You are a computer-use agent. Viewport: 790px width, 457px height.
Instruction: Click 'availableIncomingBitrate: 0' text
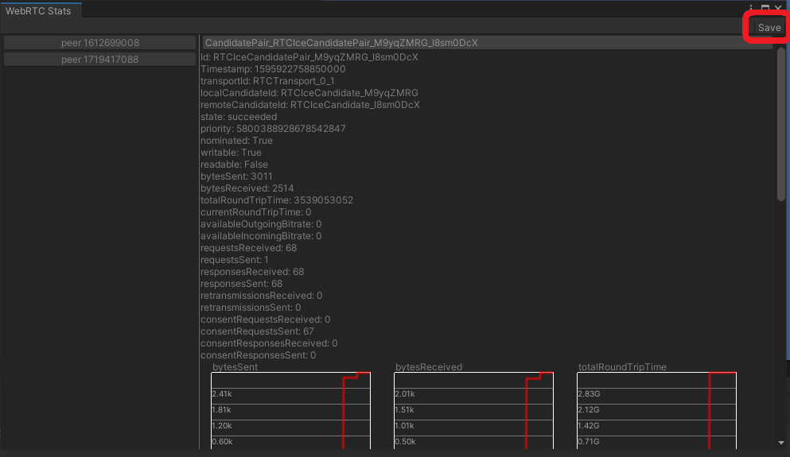coord(261,236)
